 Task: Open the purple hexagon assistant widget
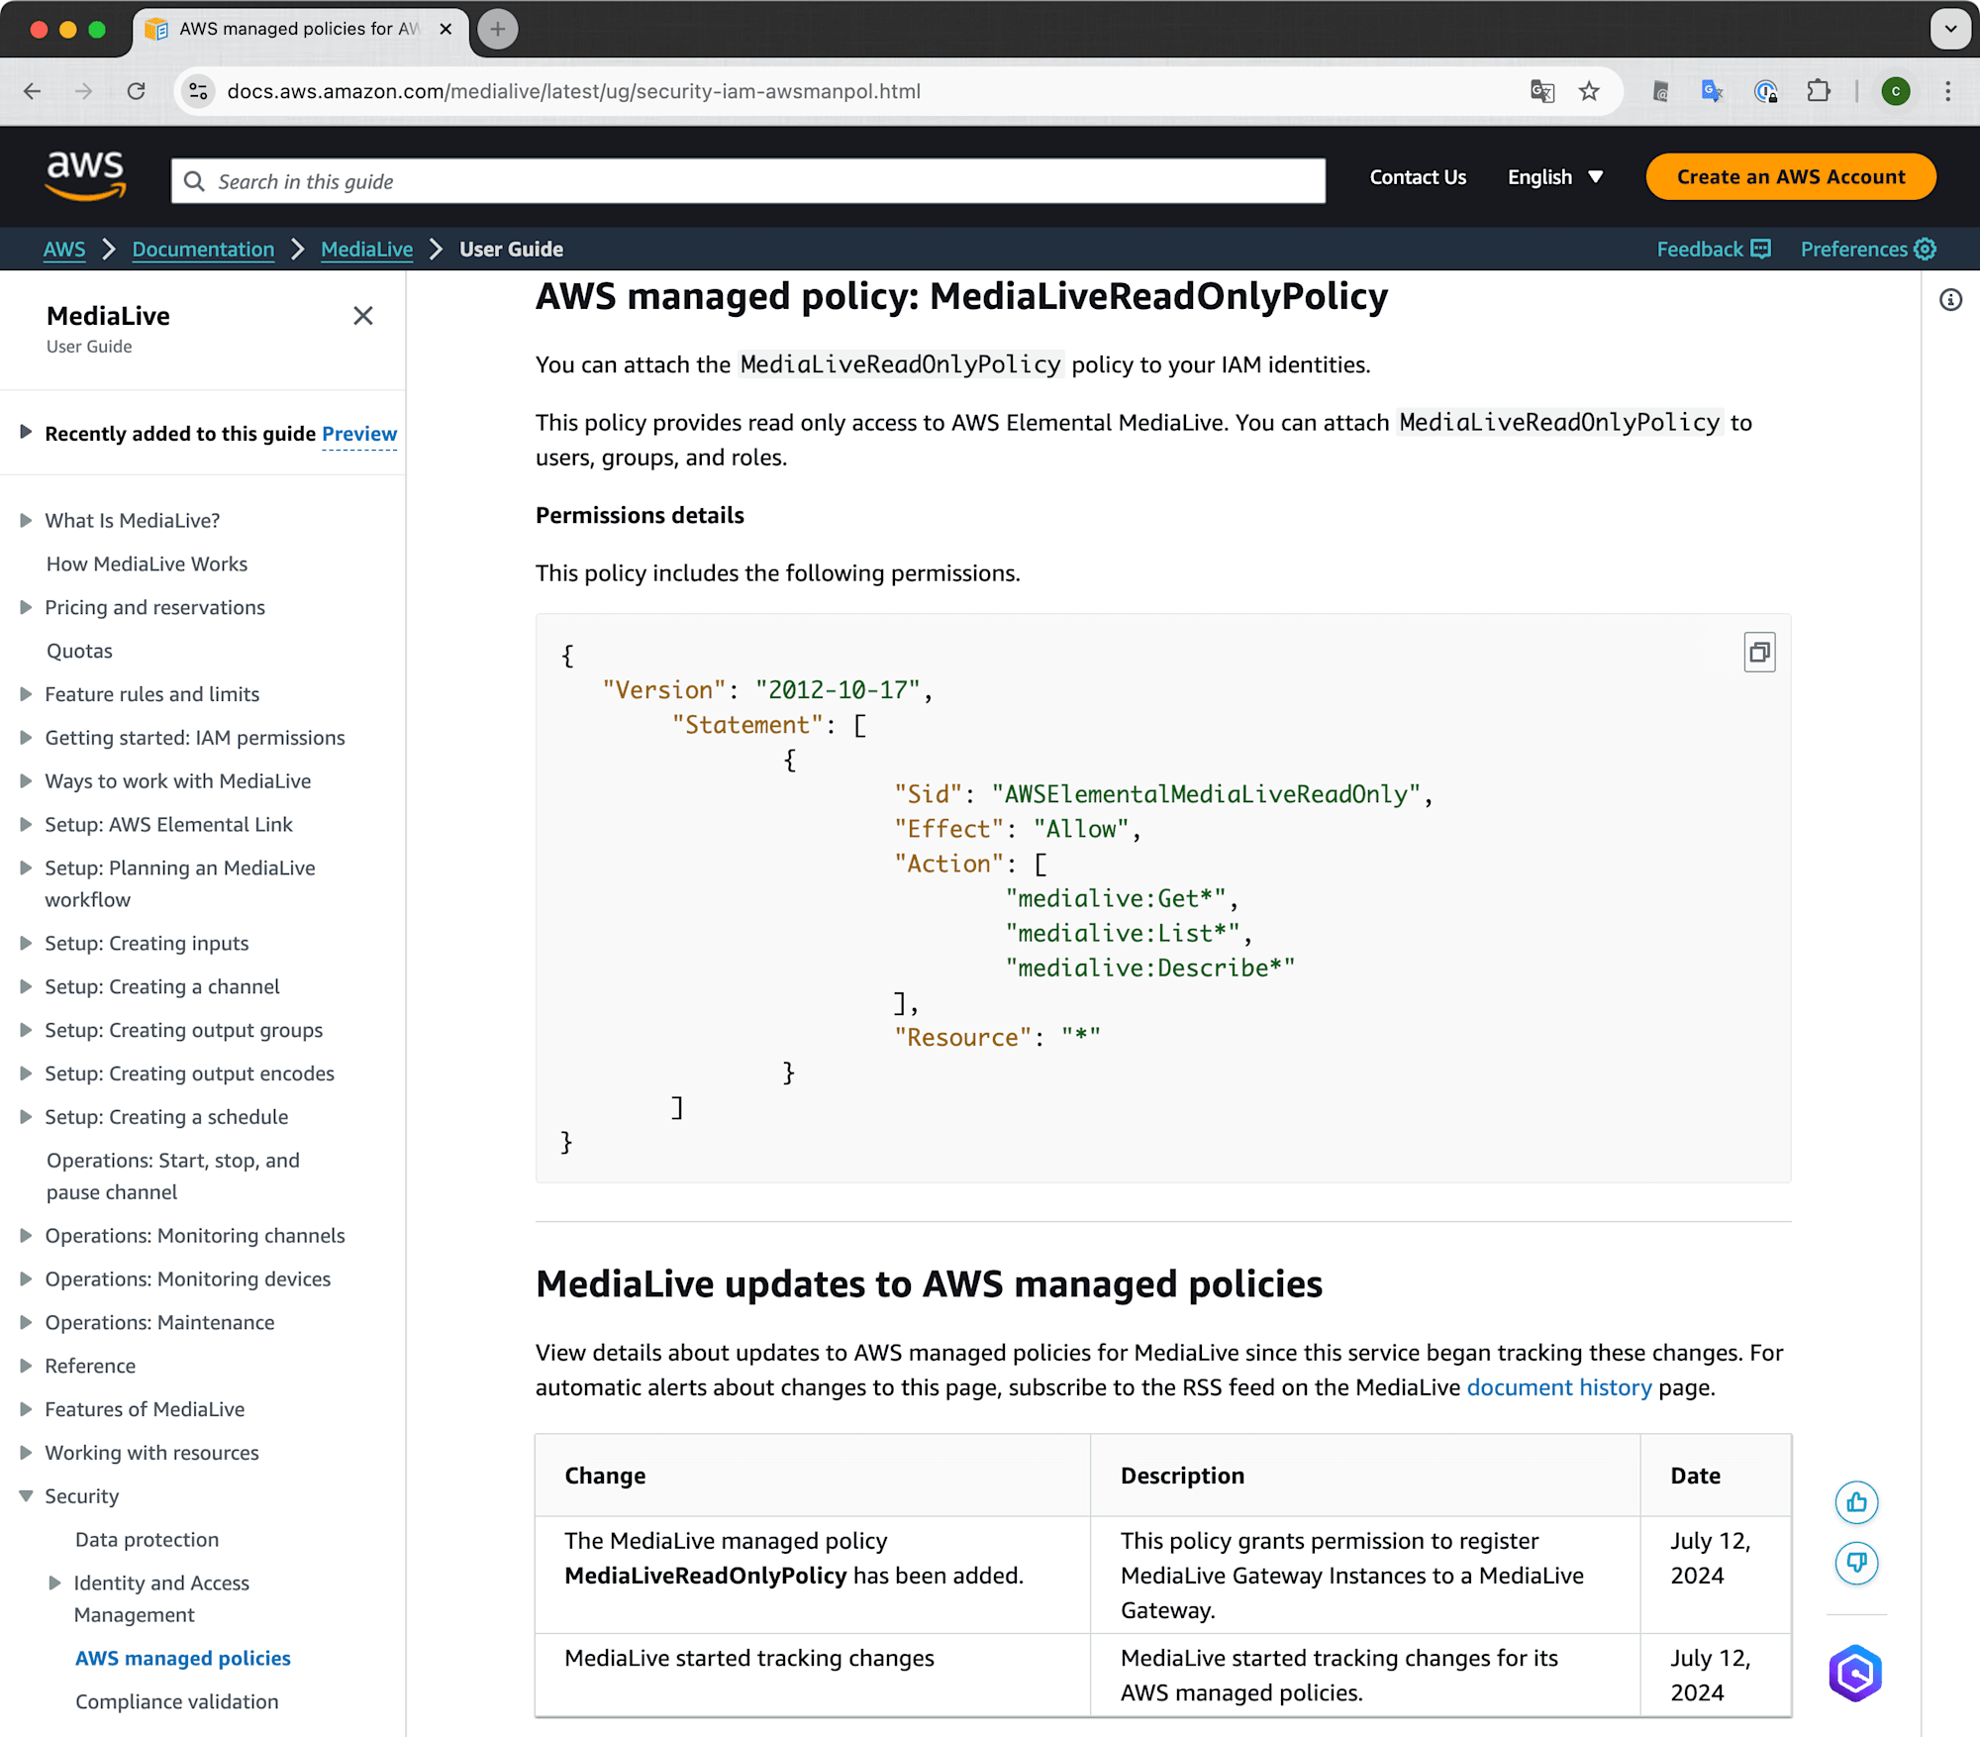pos(1855,1673)
